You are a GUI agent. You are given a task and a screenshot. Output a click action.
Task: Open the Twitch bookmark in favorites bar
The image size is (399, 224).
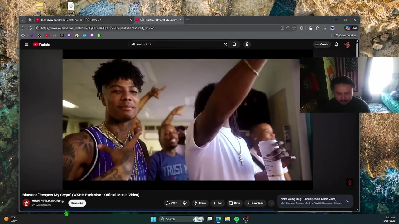[x=92, y=35]
